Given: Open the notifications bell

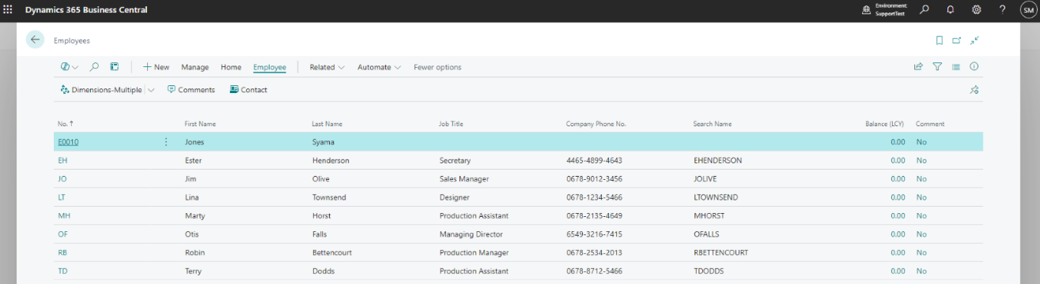Looking at the screenshot, I should click(x=950, y=9).
